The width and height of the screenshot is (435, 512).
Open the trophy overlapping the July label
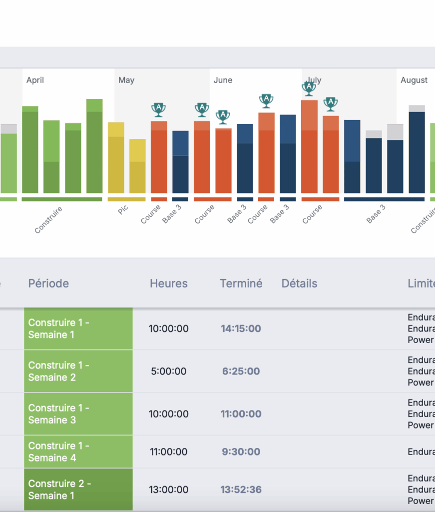[x=309, y=88]
